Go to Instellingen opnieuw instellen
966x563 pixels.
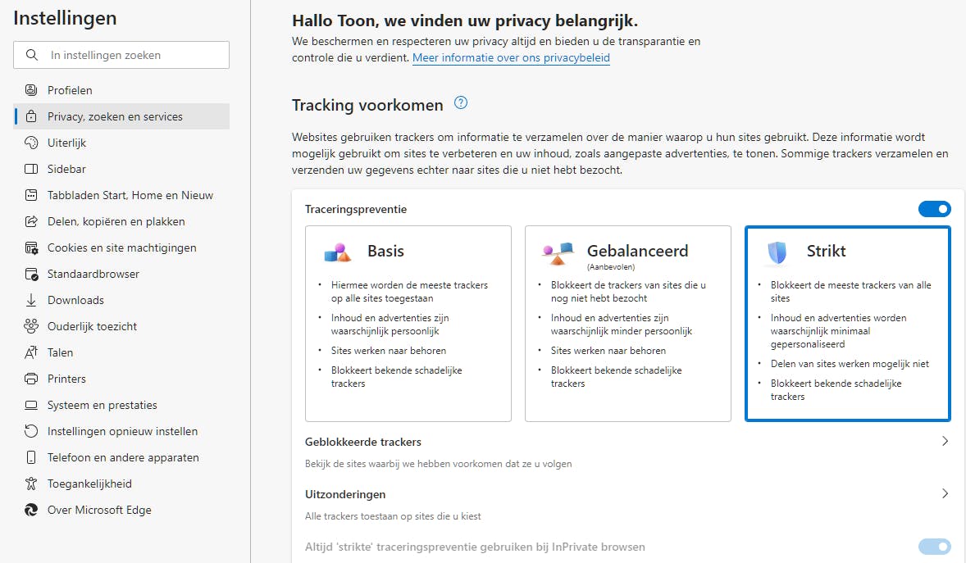122,431
